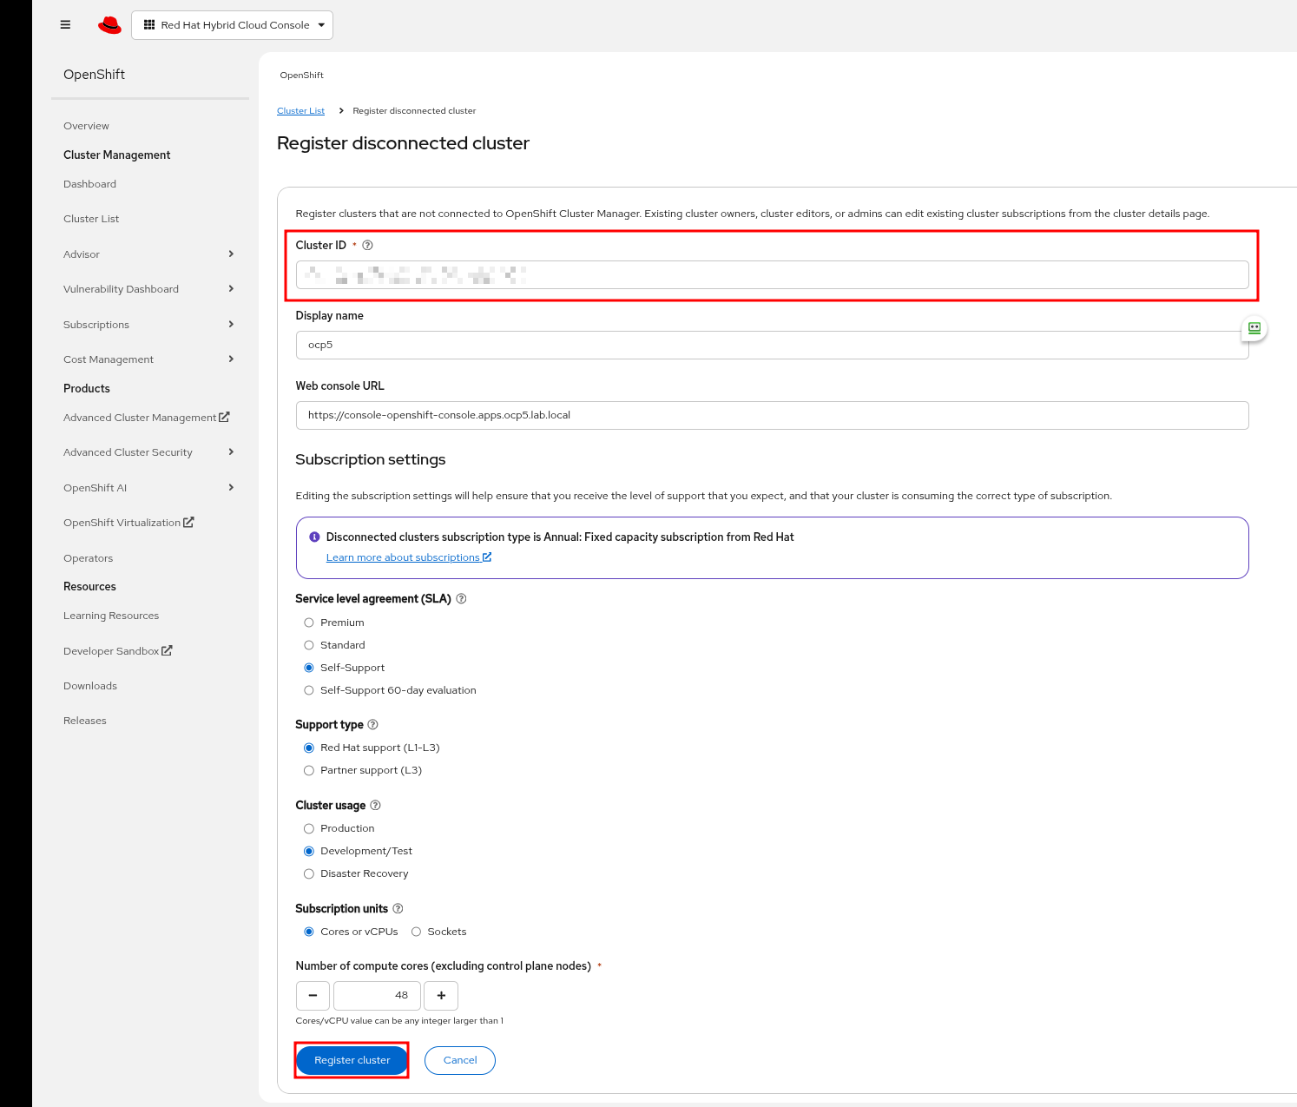
Task: Expand the Cost Management section
Action: click(x=149, y=359)
